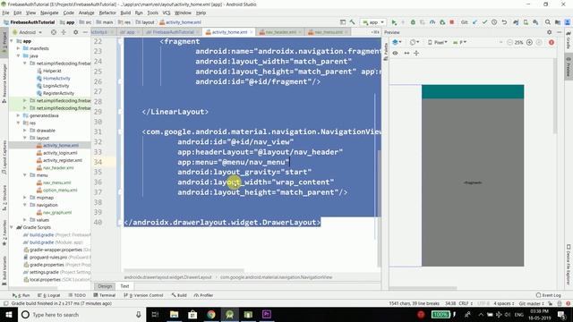Viewport: 573px width, 322px height.
Task: Click the Debug app bug icon
Action: coord(413,22)
